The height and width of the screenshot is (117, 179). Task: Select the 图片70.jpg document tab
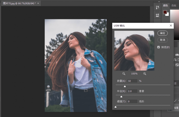click(18, 3)
